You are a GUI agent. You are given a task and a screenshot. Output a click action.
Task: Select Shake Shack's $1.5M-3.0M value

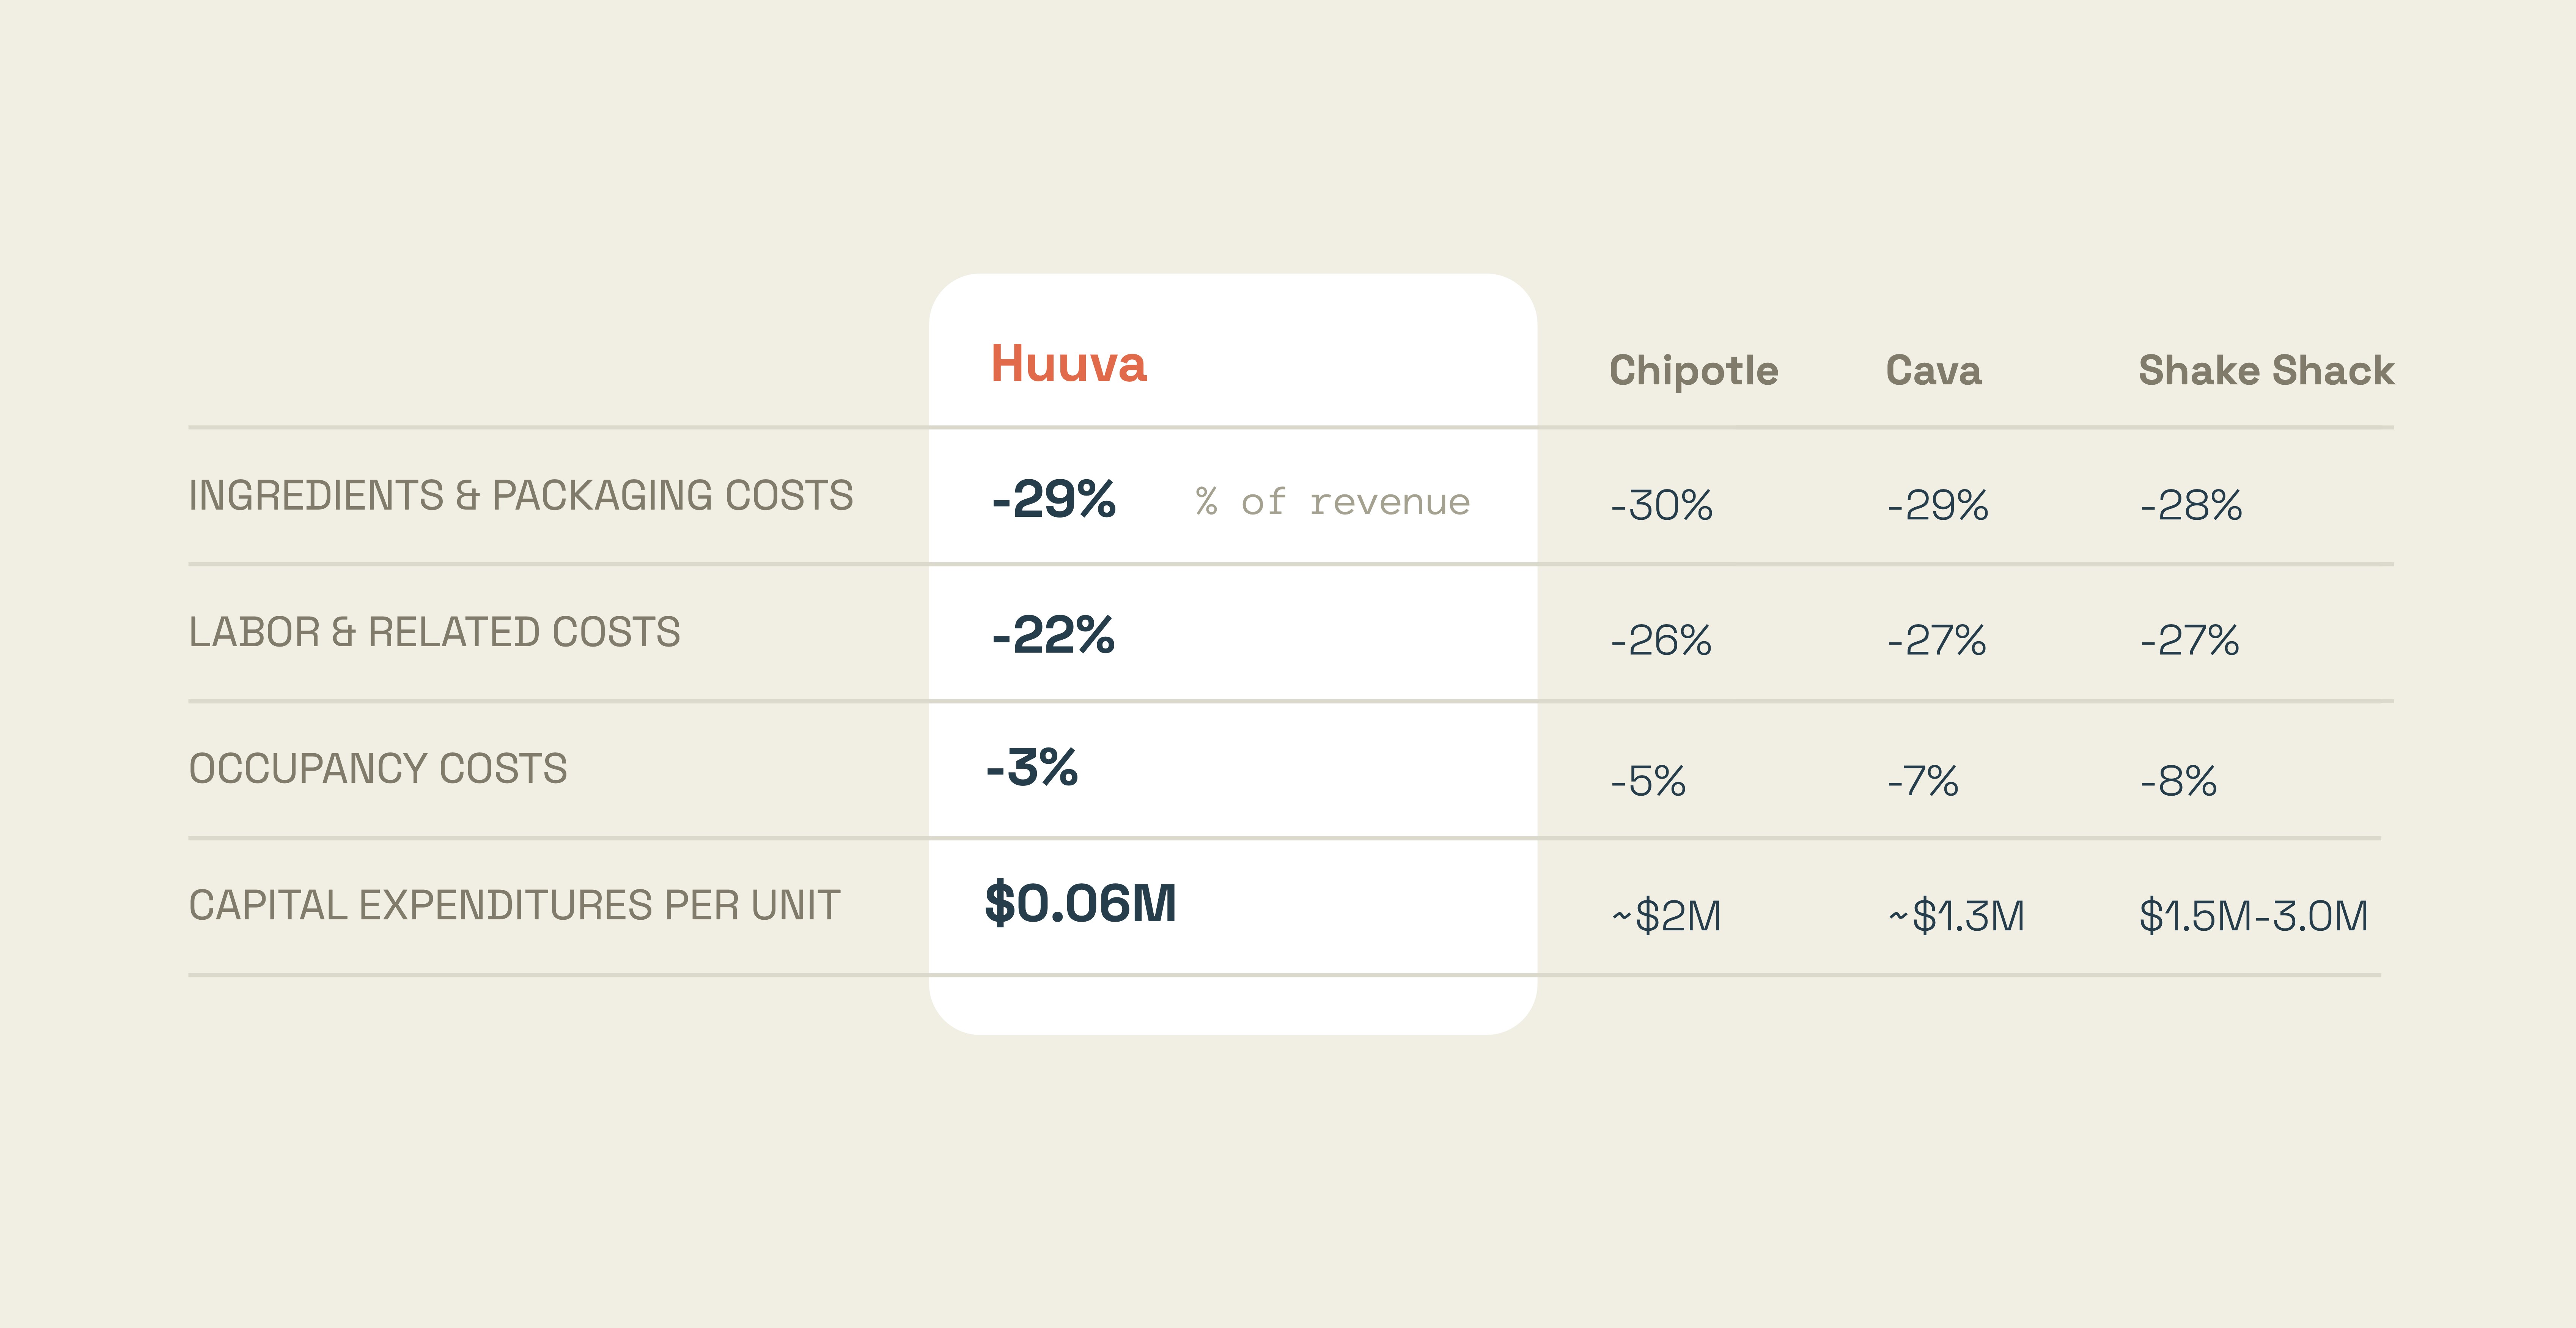[2254, 916]
